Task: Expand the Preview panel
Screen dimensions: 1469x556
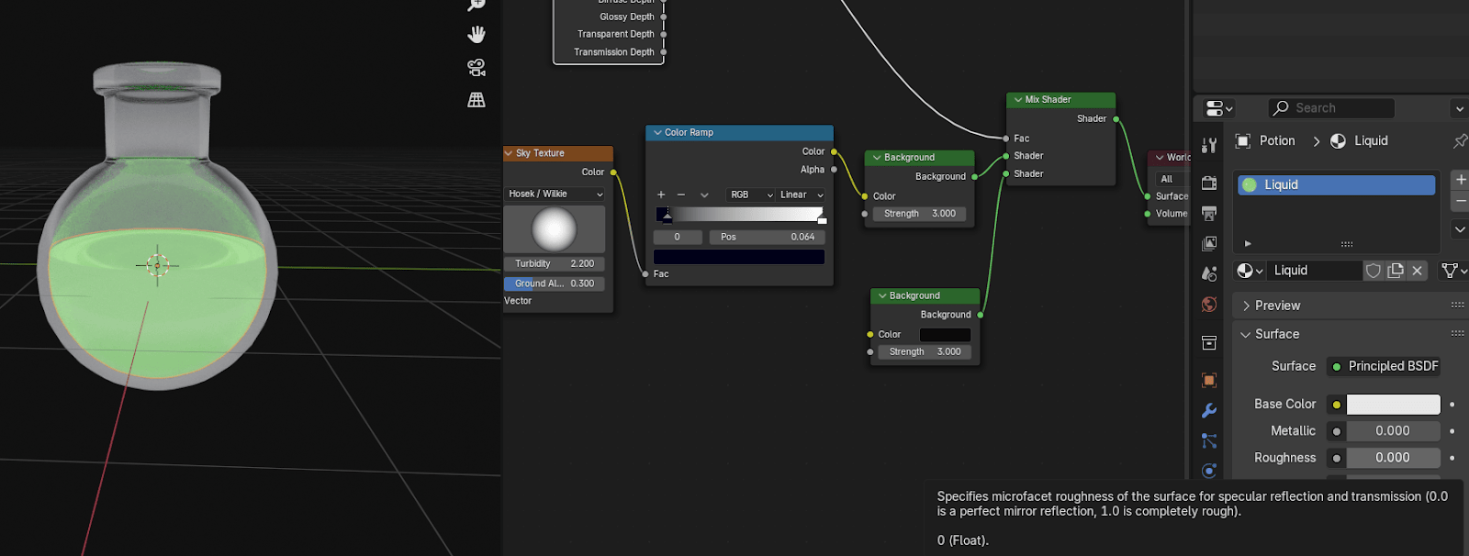Action: pyautogui.click(x=1277, y=306)
